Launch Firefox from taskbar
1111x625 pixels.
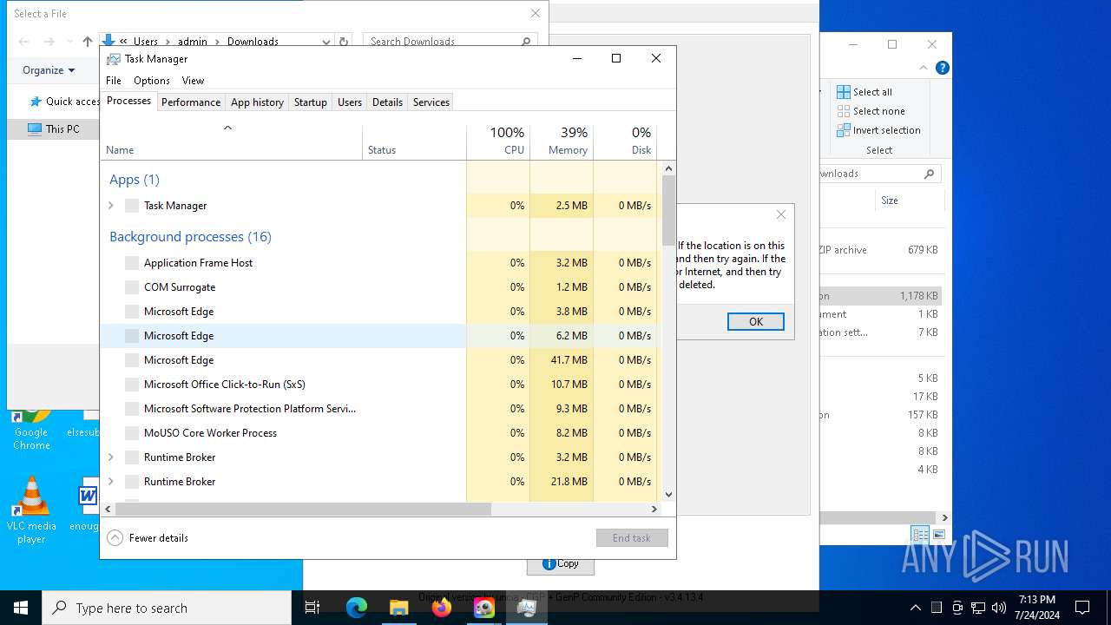[442, 608]
